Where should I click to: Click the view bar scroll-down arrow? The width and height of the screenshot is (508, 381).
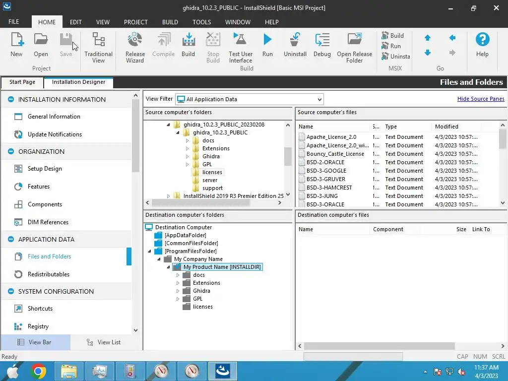[135, 330]
